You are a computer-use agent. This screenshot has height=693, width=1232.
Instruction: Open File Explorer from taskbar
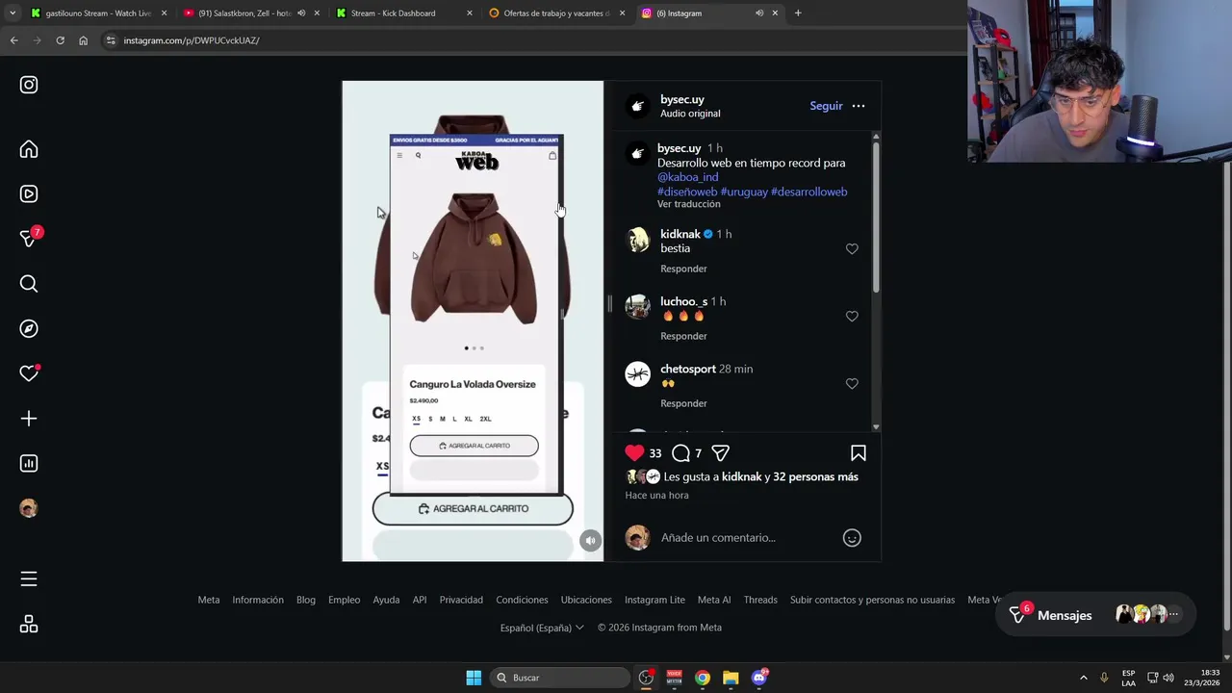[x=731, y=678]
